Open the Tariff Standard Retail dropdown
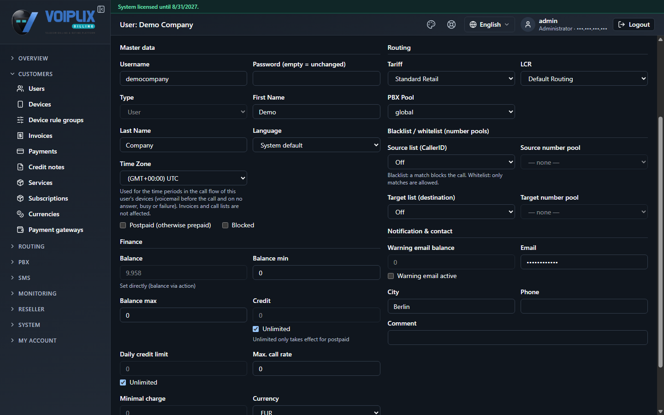The width and height of the screenshot is (664, 415). point(451,79)
